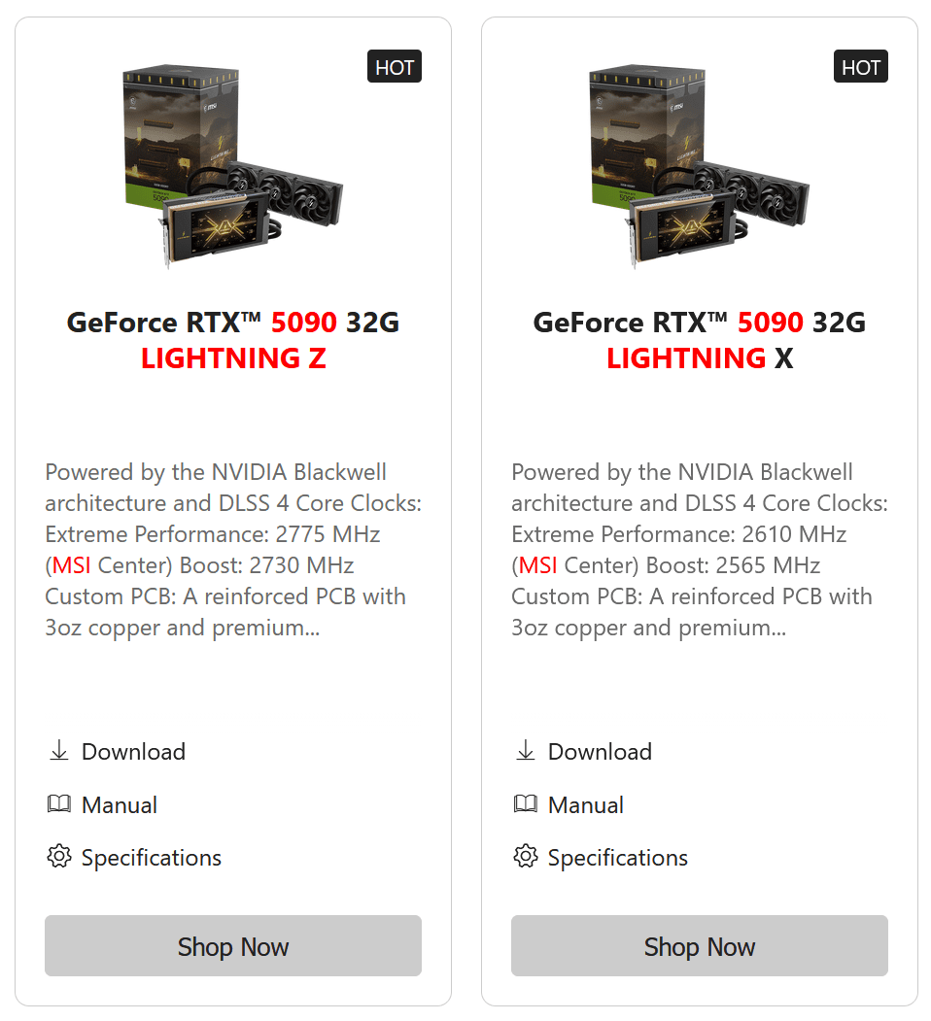Select the RTX 5090 LIGHTNING X product image
The height and width of the screenshot is (1021, 931).
(x=700, y=167)
